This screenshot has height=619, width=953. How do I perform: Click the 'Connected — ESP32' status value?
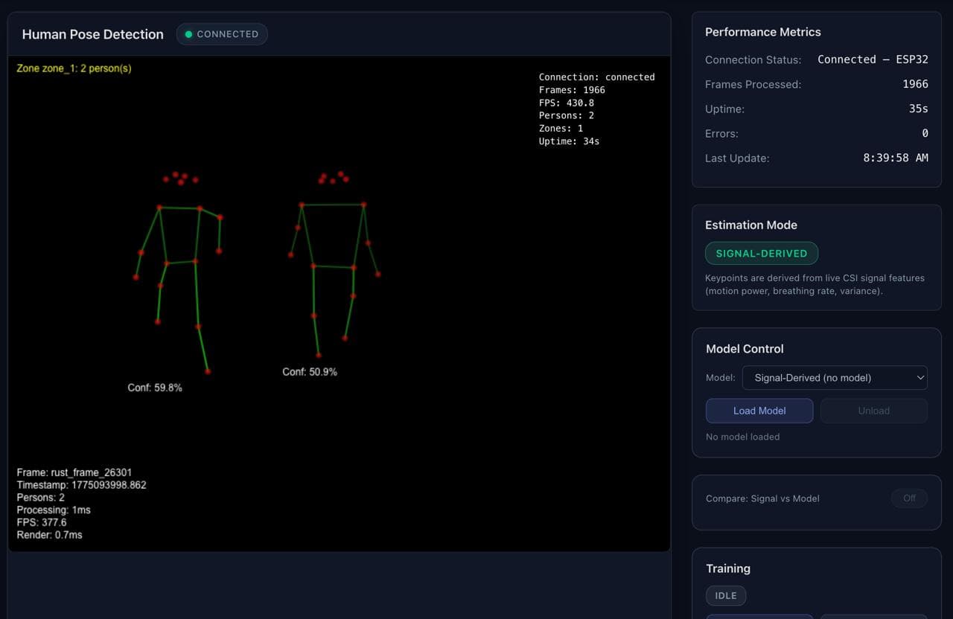pos(873,60)
